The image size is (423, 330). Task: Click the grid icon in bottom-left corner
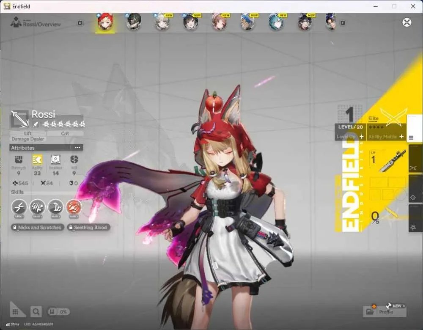(x=15, y=312)
